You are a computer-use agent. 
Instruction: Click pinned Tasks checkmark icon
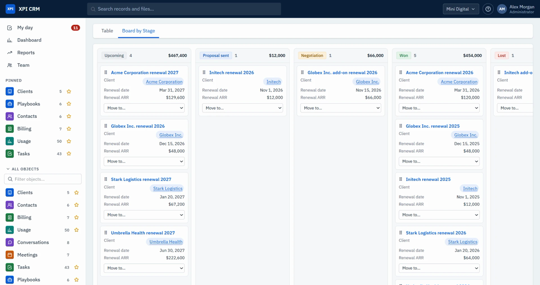tap(10, 154)
